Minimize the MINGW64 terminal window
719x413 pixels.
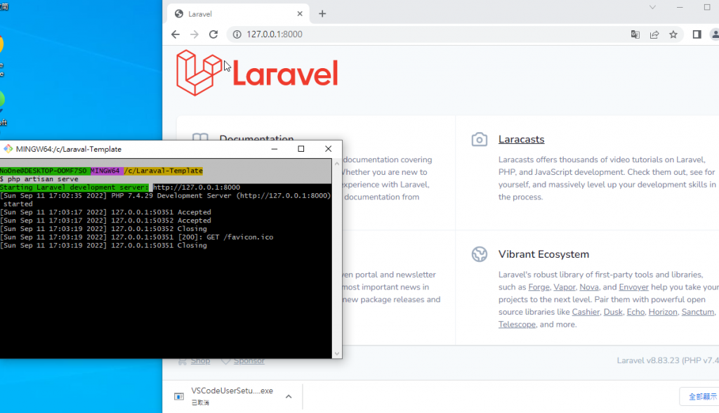point(275,149)
